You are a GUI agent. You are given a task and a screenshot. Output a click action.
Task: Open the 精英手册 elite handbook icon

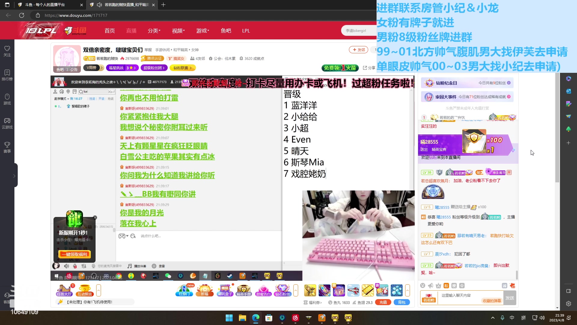pyautogui.click(x=244, y=290)
